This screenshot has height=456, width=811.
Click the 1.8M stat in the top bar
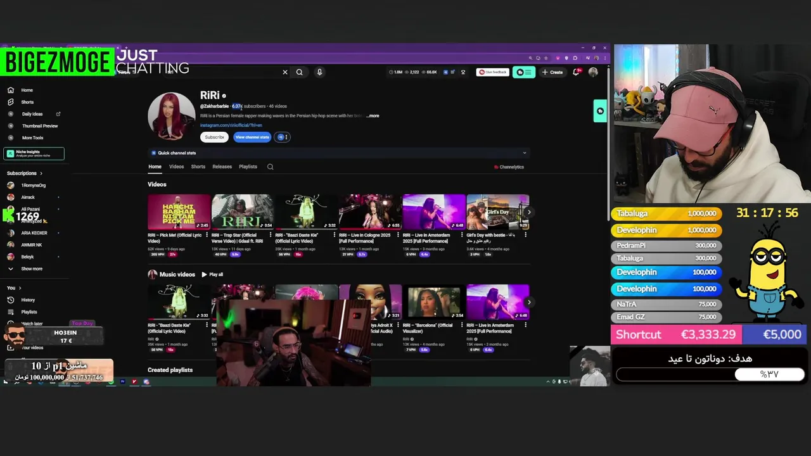(x=397, y=72)
